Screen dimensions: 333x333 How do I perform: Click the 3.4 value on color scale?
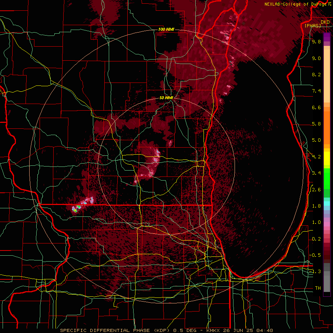(316, 173)
